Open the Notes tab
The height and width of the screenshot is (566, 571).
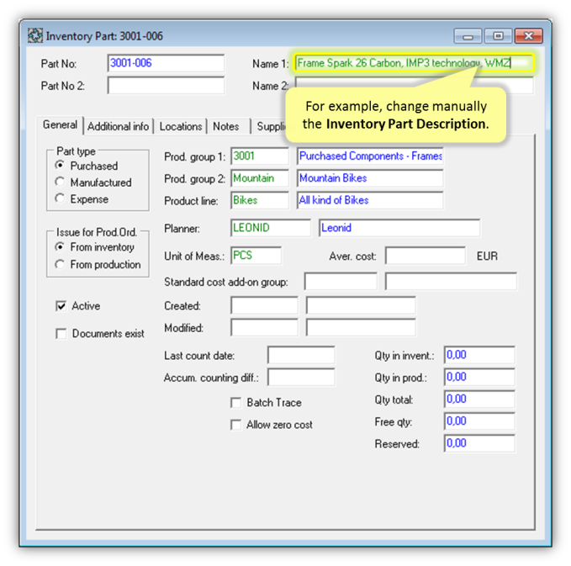pyautogui.click(x=226, y=126)
